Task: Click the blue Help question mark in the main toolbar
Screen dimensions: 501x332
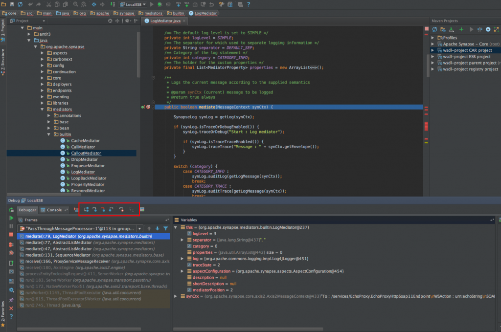Action: coord(249,4)
